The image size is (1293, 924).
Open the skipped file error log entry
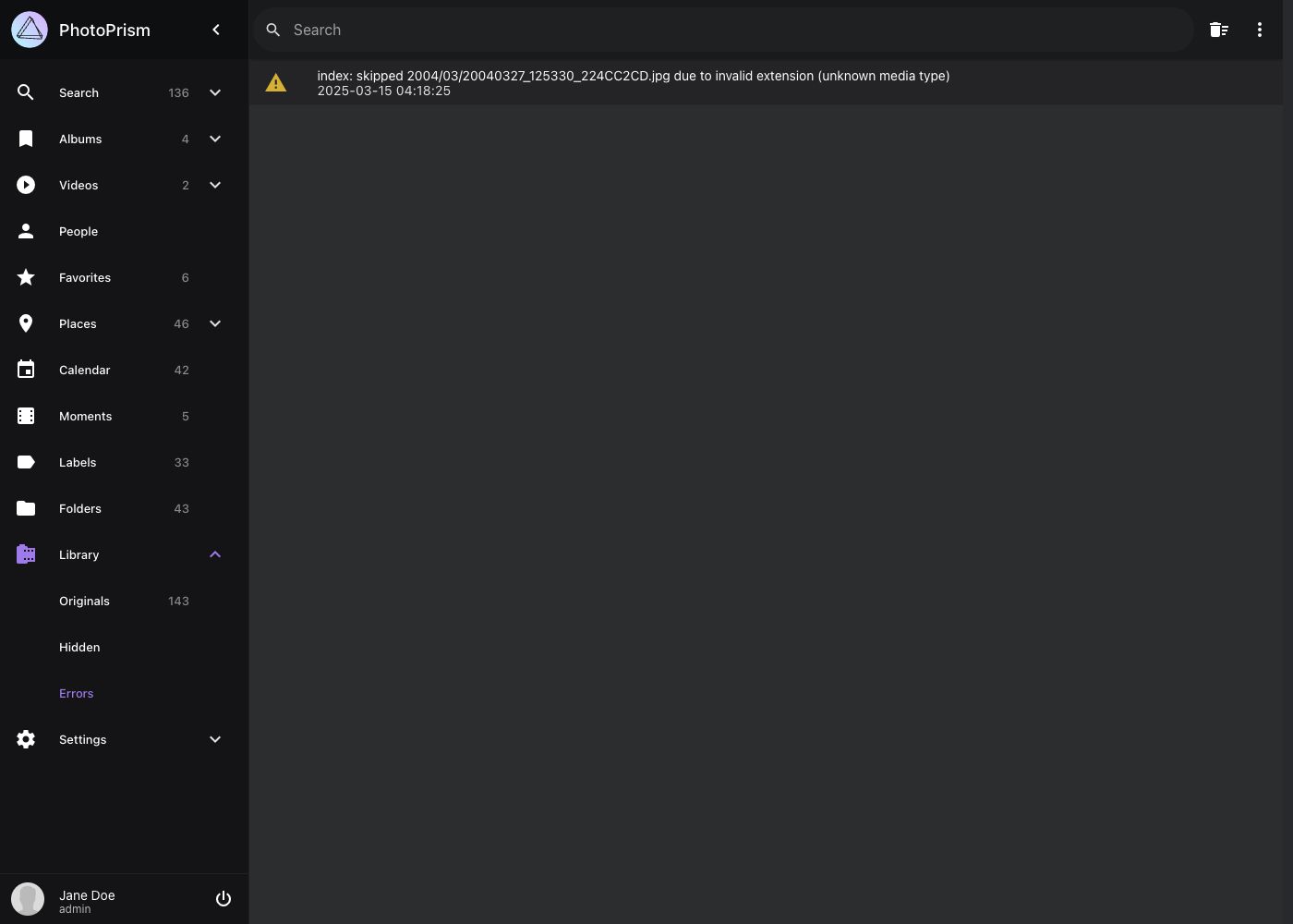pos(633,83)
